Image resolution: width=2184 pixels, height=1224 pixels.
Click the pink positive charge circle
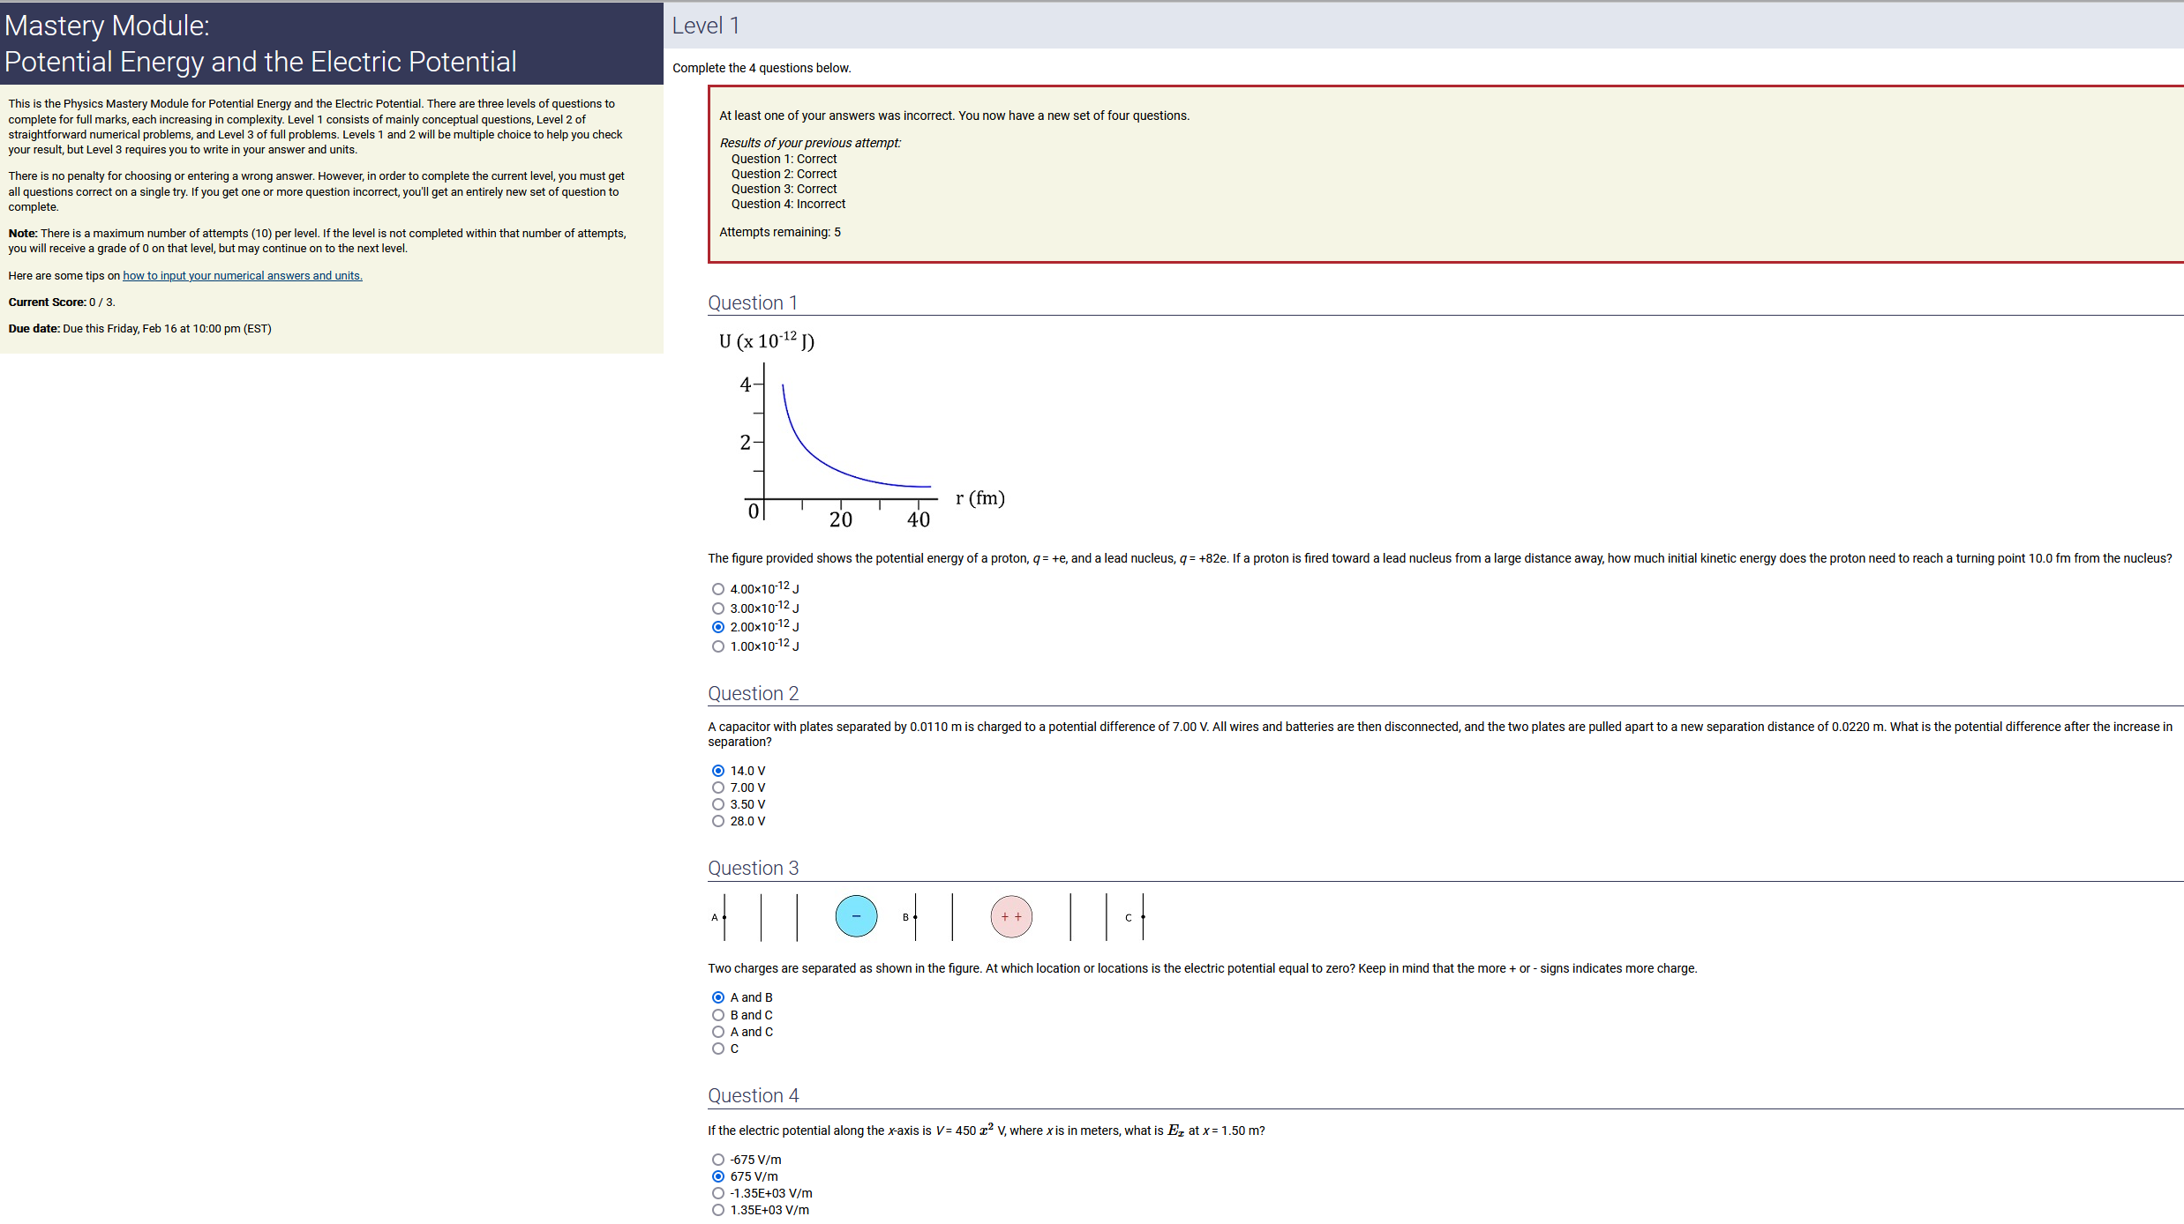1011,916
